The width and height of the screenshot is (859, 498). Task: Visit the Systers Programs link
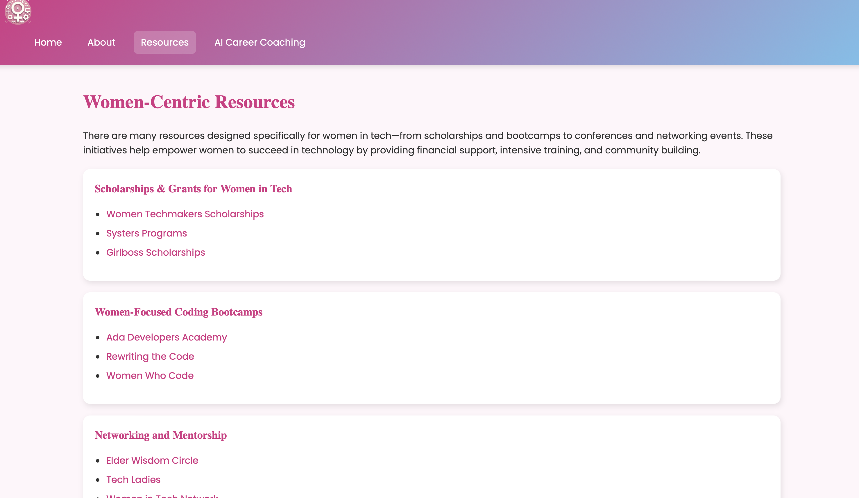pos(146,233)
